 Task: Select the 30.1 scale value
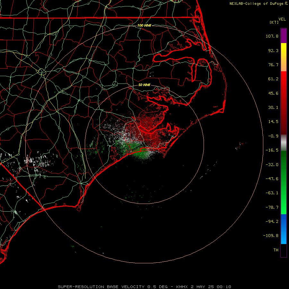[x=273, y=108]
